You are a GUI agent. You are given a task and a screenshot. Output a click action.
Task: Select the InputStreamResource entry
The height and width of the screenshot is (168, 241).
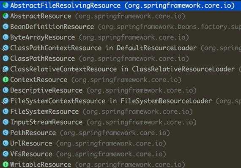point(120,122)
